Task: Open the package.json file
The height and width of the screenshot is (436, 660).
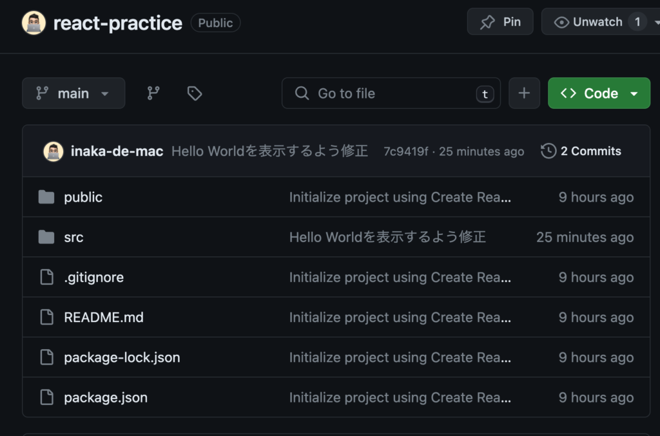Action: coord(106,398)
